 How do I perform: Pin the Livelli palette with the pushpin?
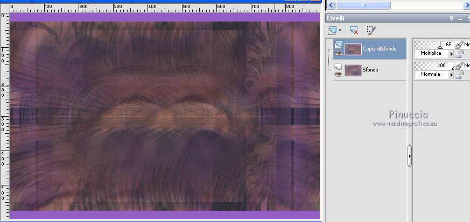451,18
